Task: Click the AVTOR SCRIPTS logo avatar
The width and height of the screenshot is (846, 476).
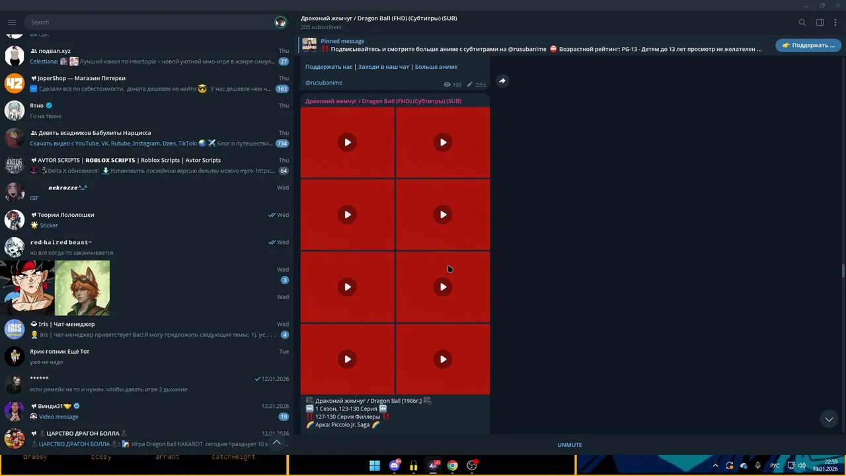Action: (15, 165)
